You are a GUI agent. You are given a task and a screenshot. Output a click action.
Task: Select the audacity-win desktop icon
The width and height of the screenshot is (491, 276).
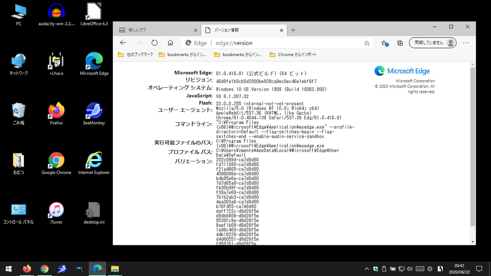(x=56, y=15)
